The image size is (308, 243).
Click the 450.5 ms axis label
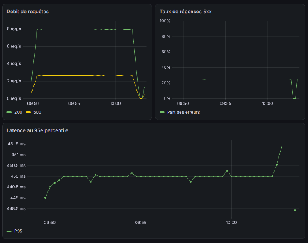pos(16,166)
